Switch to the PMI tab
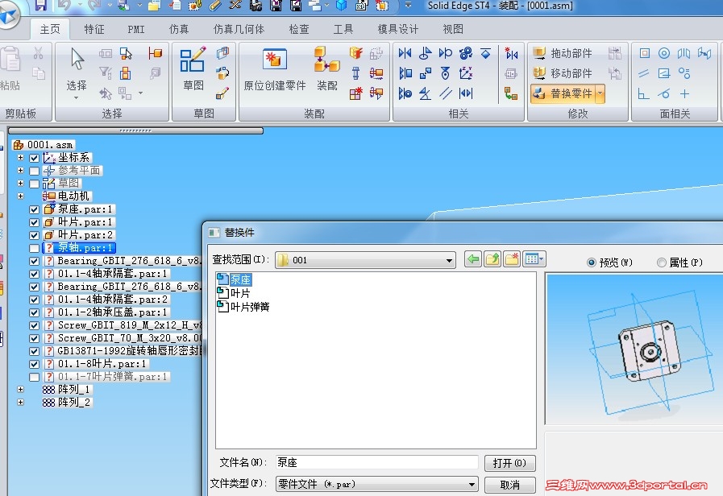Viewport: 723px width, 496px height. click(136, 29)
